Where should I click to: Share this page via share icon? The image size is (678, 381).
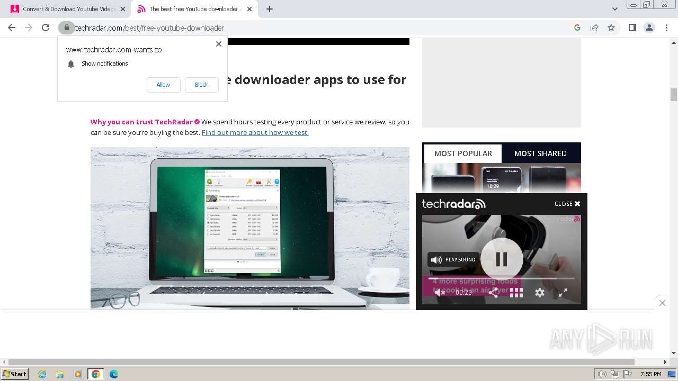594,28
